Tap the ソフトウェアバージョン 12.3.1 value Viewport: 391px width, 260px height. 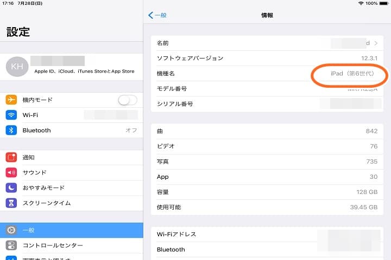pyautogui.click(x=369, y=58)
